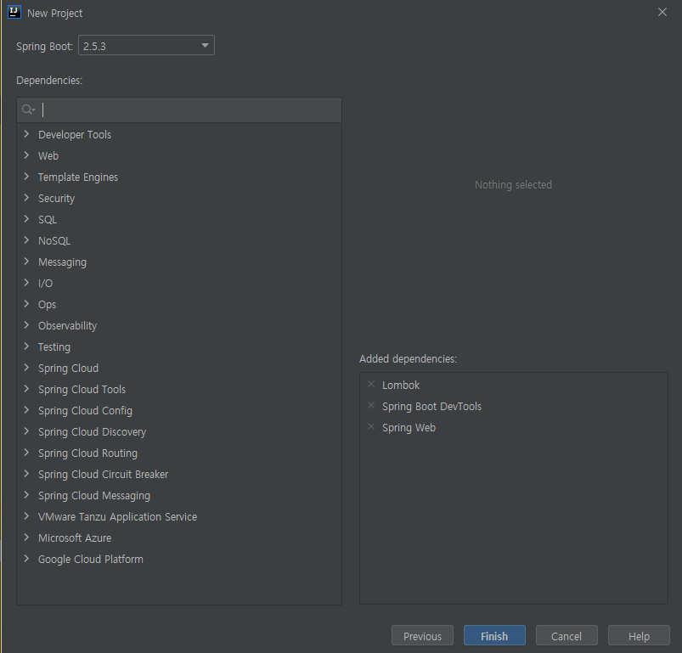Expand the I/O category chevron
The height and width of the screenshot is (653, 682).
click(x=26, y=283)
